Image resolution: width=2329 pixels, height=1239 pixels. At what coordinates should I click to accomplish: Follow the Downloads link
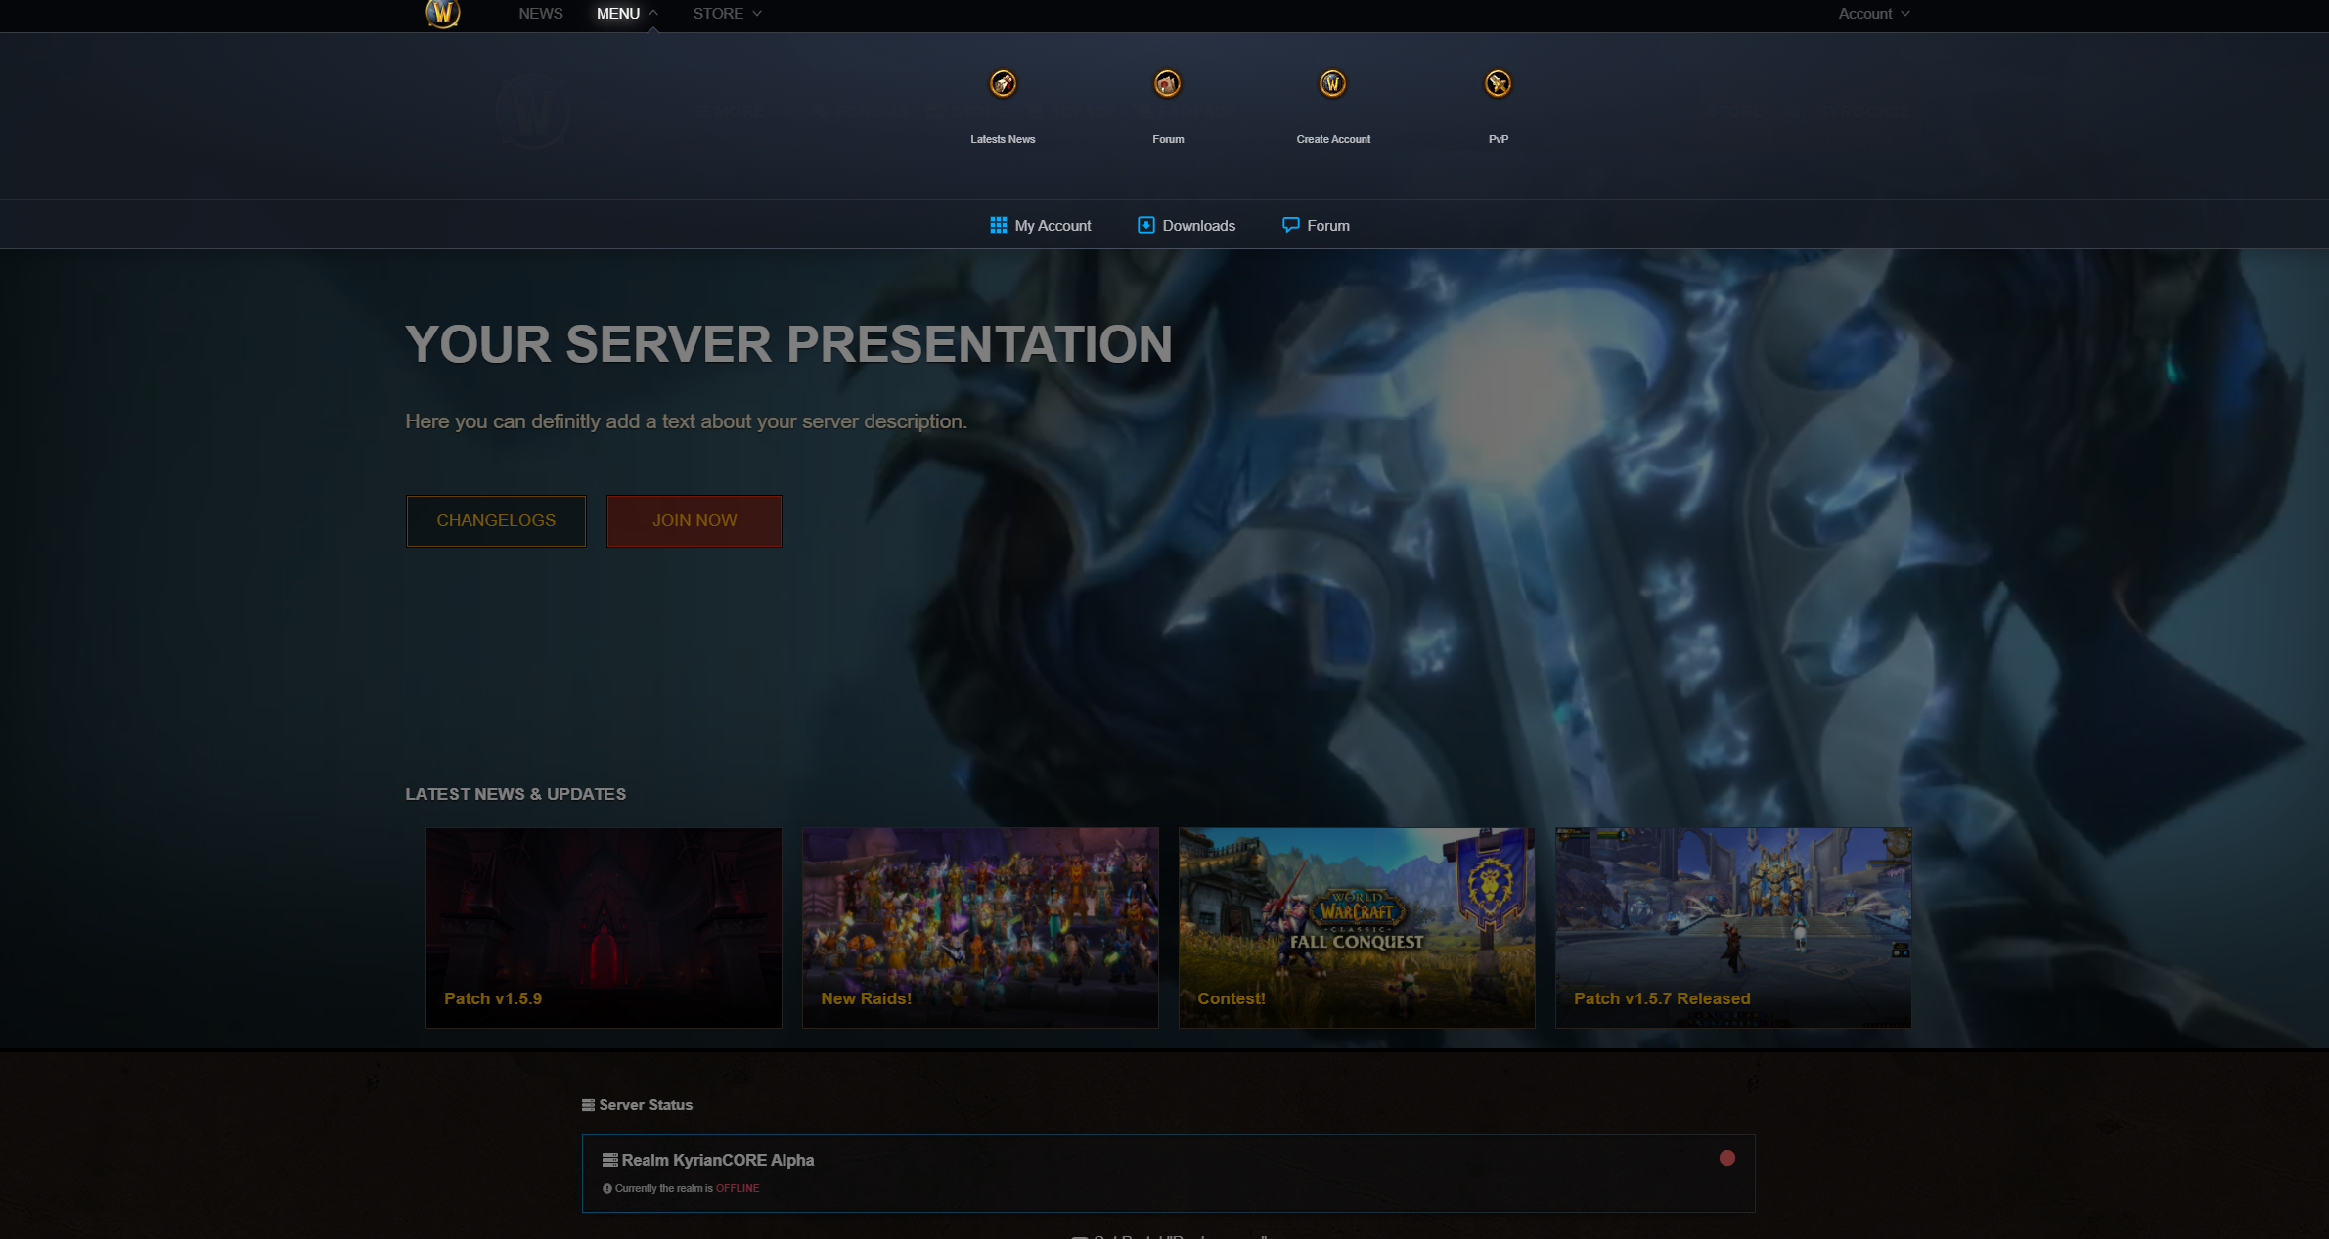[1199, 226]
